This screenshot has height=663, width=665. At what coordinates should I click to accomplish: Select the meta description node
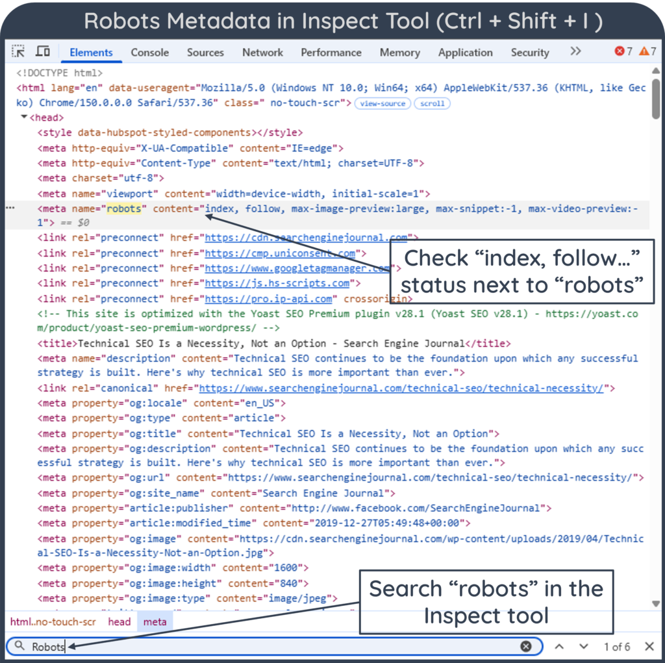(338, 366)
